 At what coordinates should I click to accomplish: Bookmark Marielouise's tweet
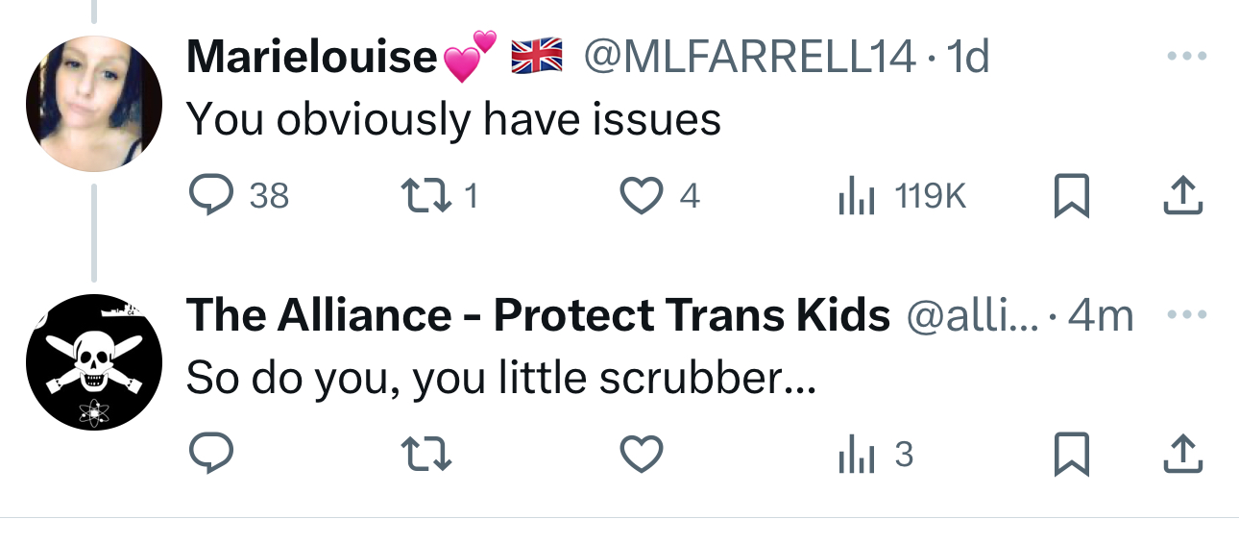tap(1070, 196)
